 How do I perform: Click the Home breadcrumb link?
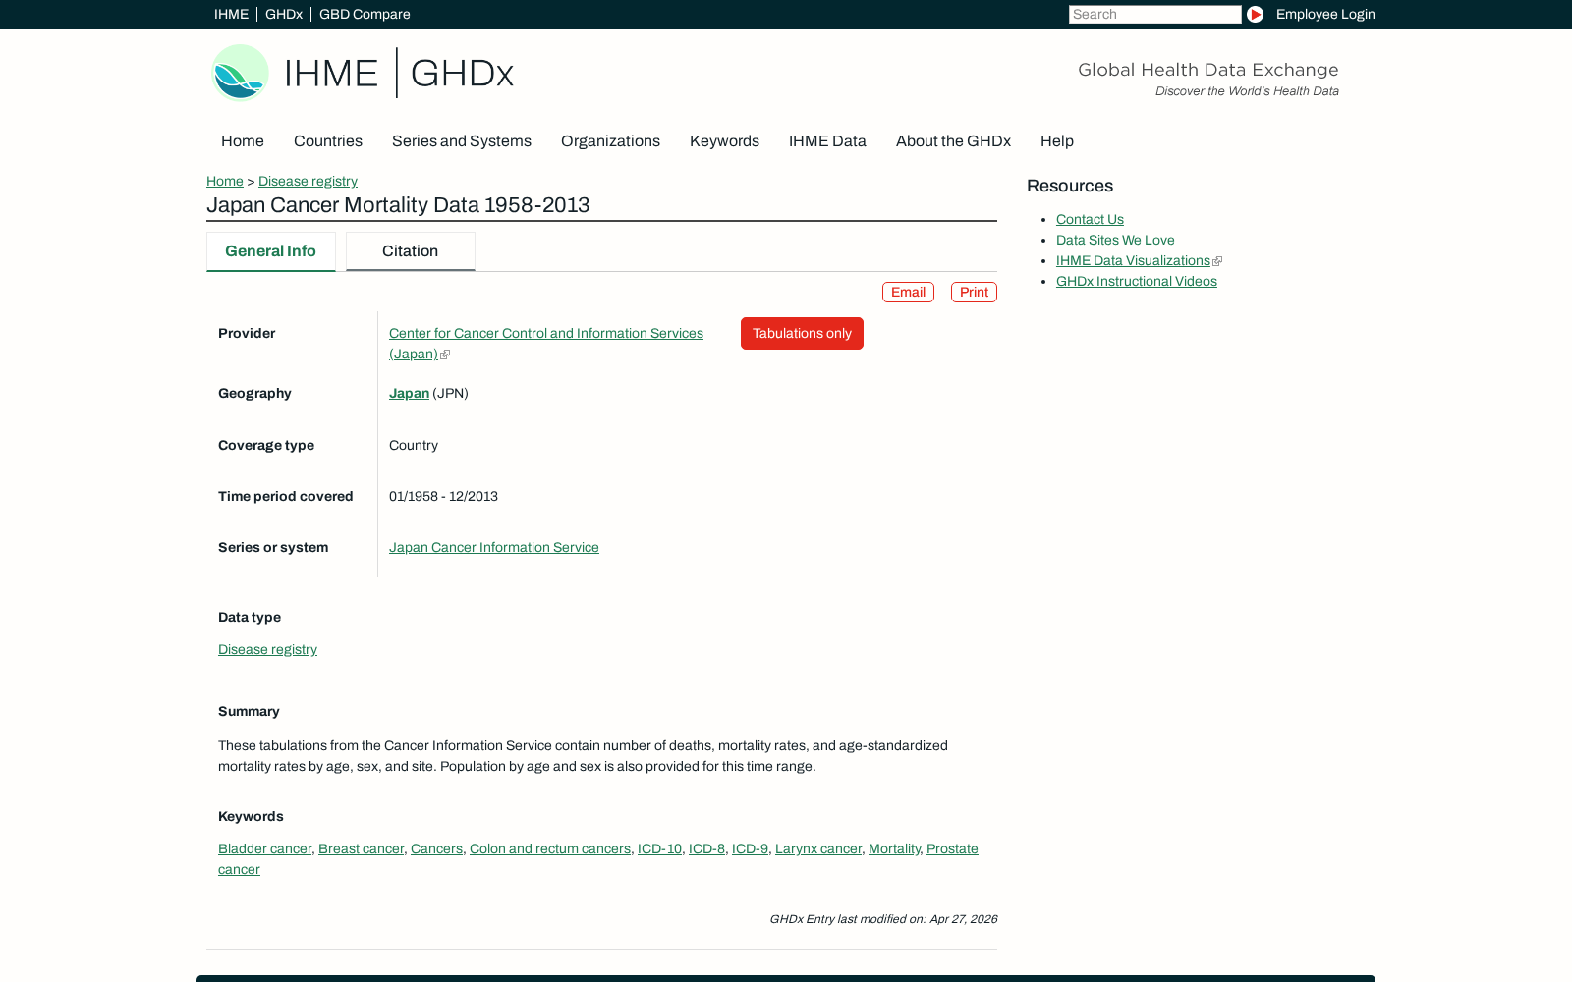[x=225, y=182]
